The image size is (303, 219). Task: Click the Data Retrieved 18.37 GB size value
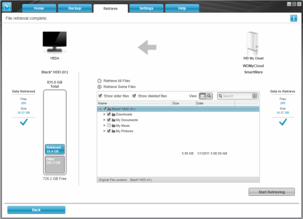24,113
